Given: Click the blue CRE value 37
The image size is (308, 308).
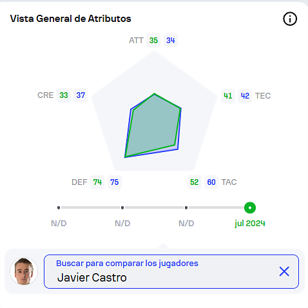Looking at the screenshot, I should coord(81,95).
